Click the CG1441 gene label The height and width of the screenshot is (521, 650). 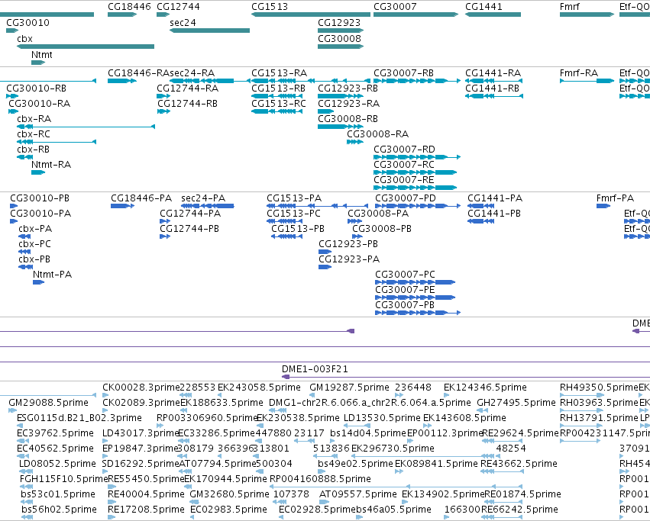coord(483,7)
